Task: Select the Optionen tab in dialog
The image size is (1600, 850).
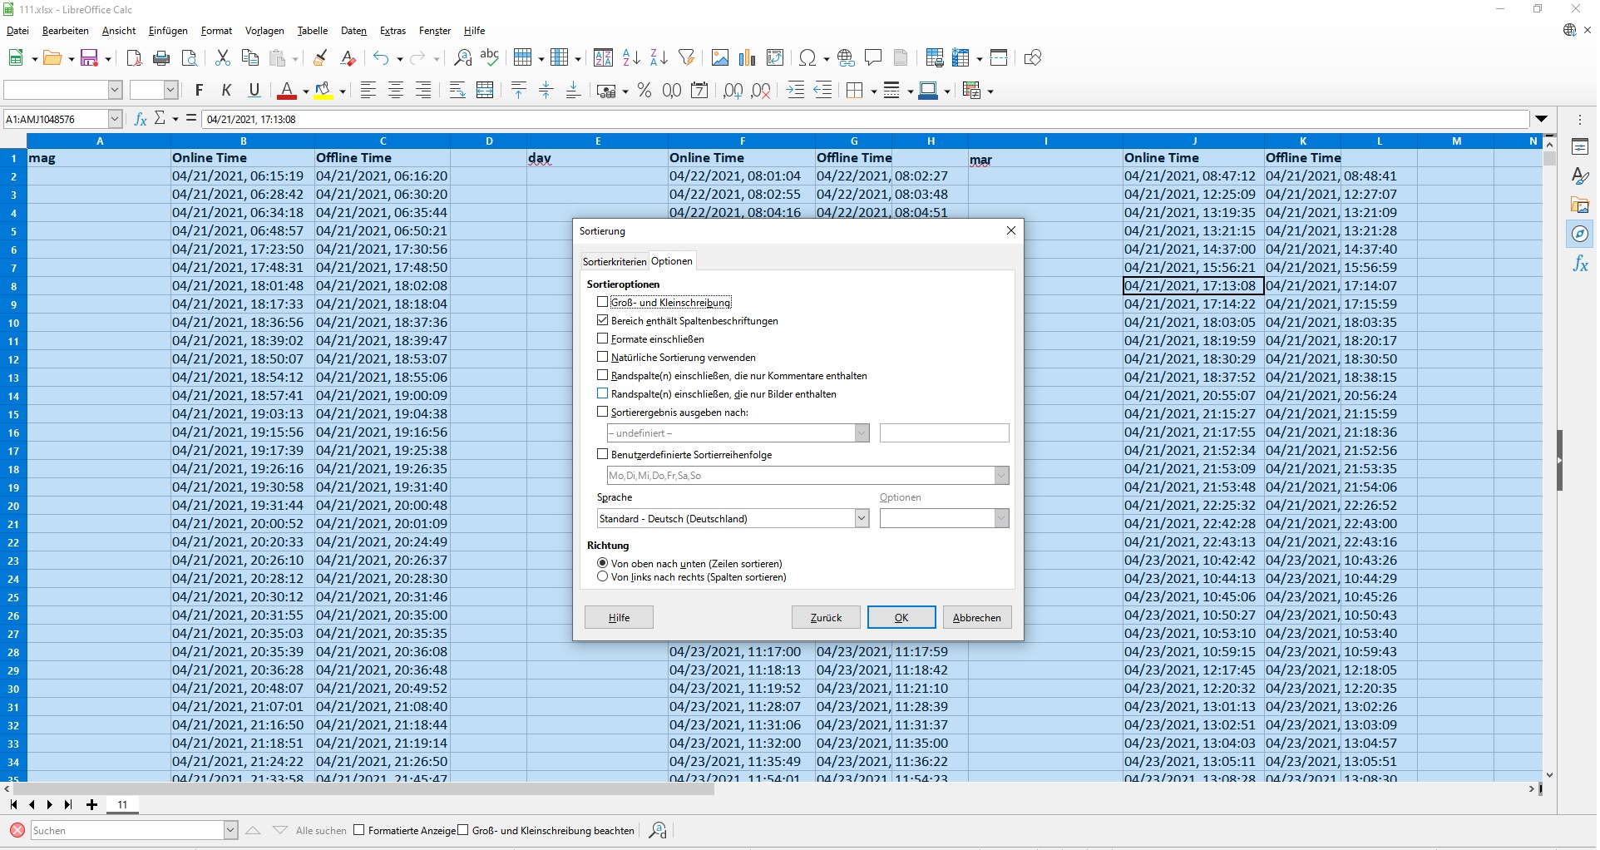Action: click(x=671, y=261)
